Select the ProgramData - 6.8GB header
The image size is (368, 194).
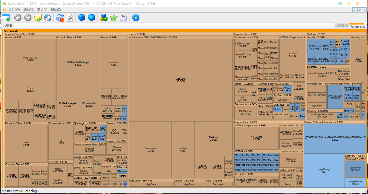coord(269,122)
